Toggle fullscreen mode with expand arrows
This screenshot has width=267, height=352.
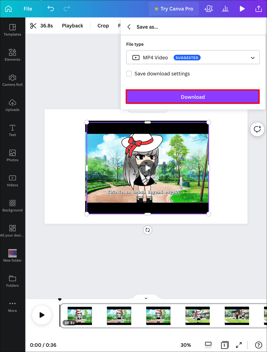tap(239, 345)
